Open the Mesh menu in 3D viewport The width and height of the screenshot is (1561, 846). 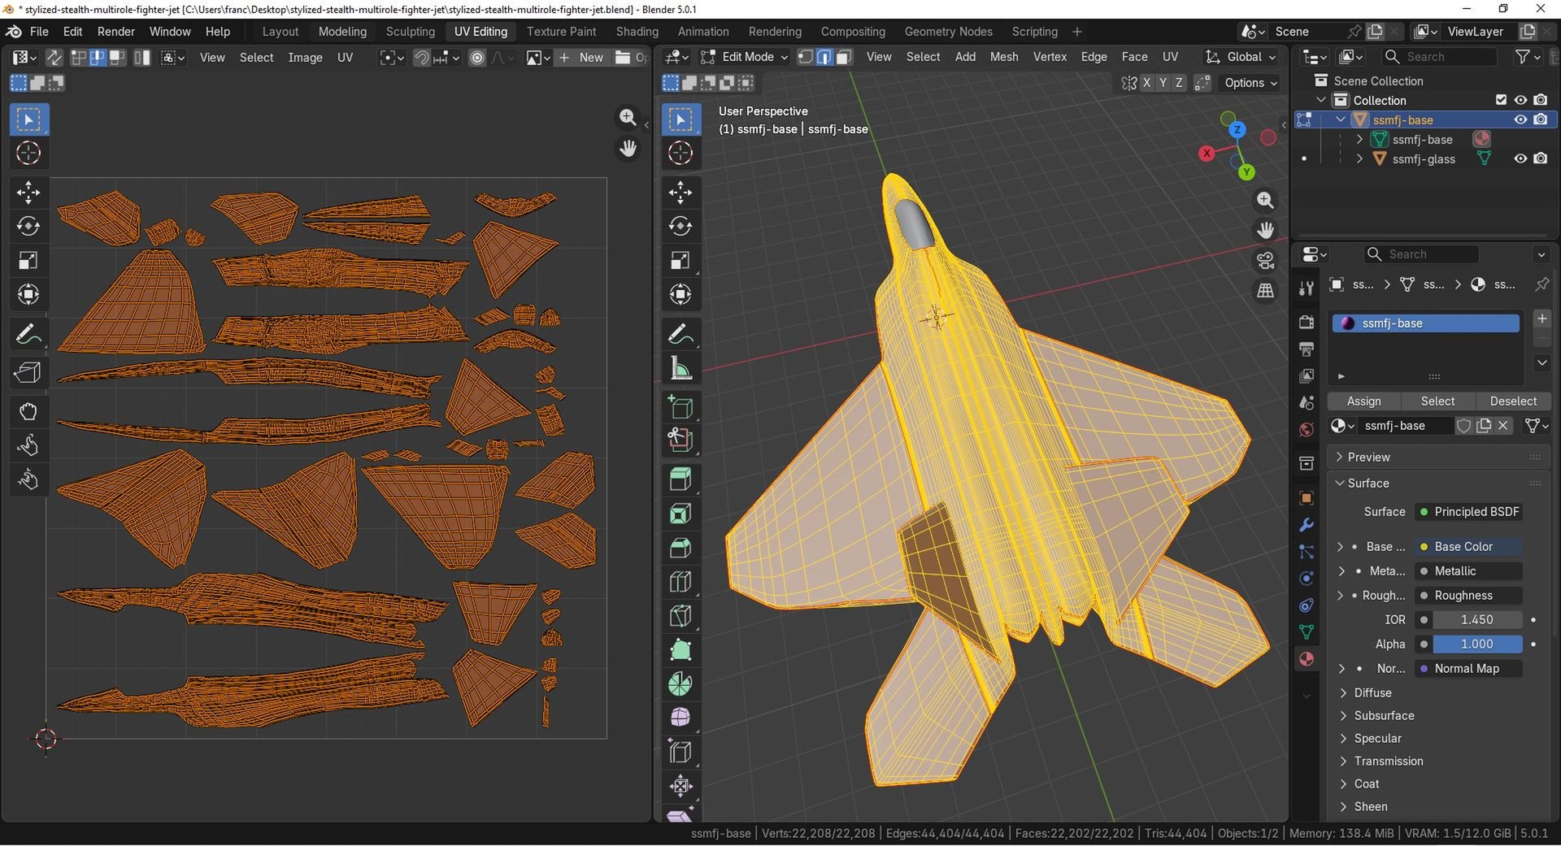pos(1004,57)
